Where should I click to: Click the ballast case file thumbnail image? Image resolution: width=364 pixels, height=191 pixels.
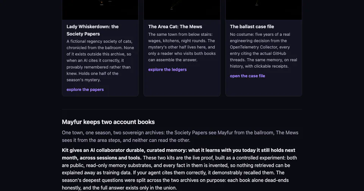click(x=264, y=10)
